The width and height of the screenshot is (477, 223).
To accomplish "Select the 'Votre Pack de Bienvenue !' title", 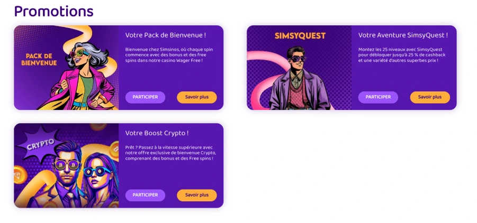I will (165, 35).
